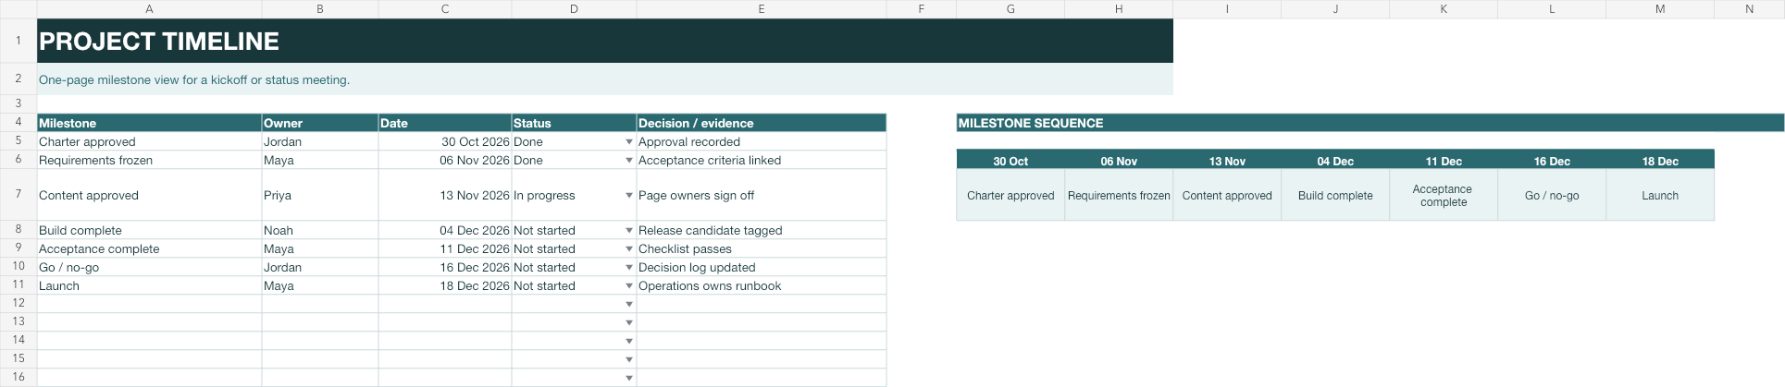The width and height of the screenshot is (1785, 387).
Task: Click the Content approved sequence card
Action: click(1227, 195)
